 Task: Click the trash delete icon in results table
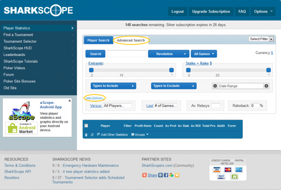[86, 135]
